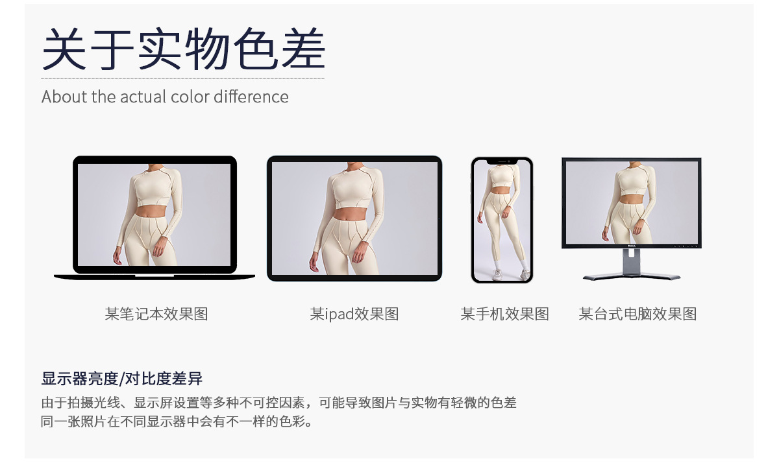Viewport: 779px width, 474px height.
Task: Click the dashed divider under the heading
Action: point(183,78)
